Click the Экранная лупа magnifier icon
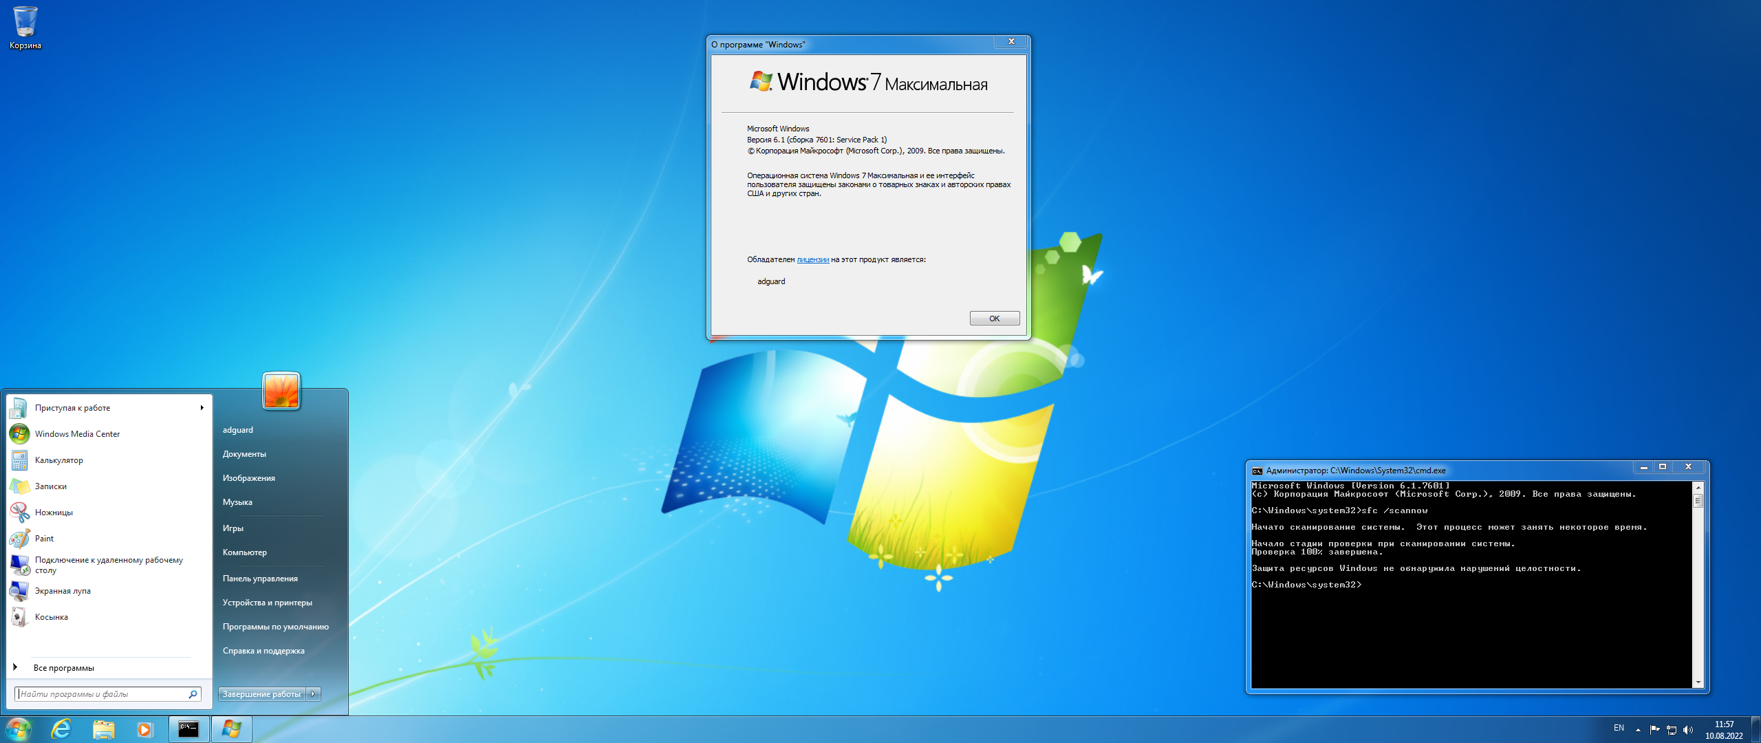Screen dimensions: 1761x743 pyautogui.click(x=19, y=591)
